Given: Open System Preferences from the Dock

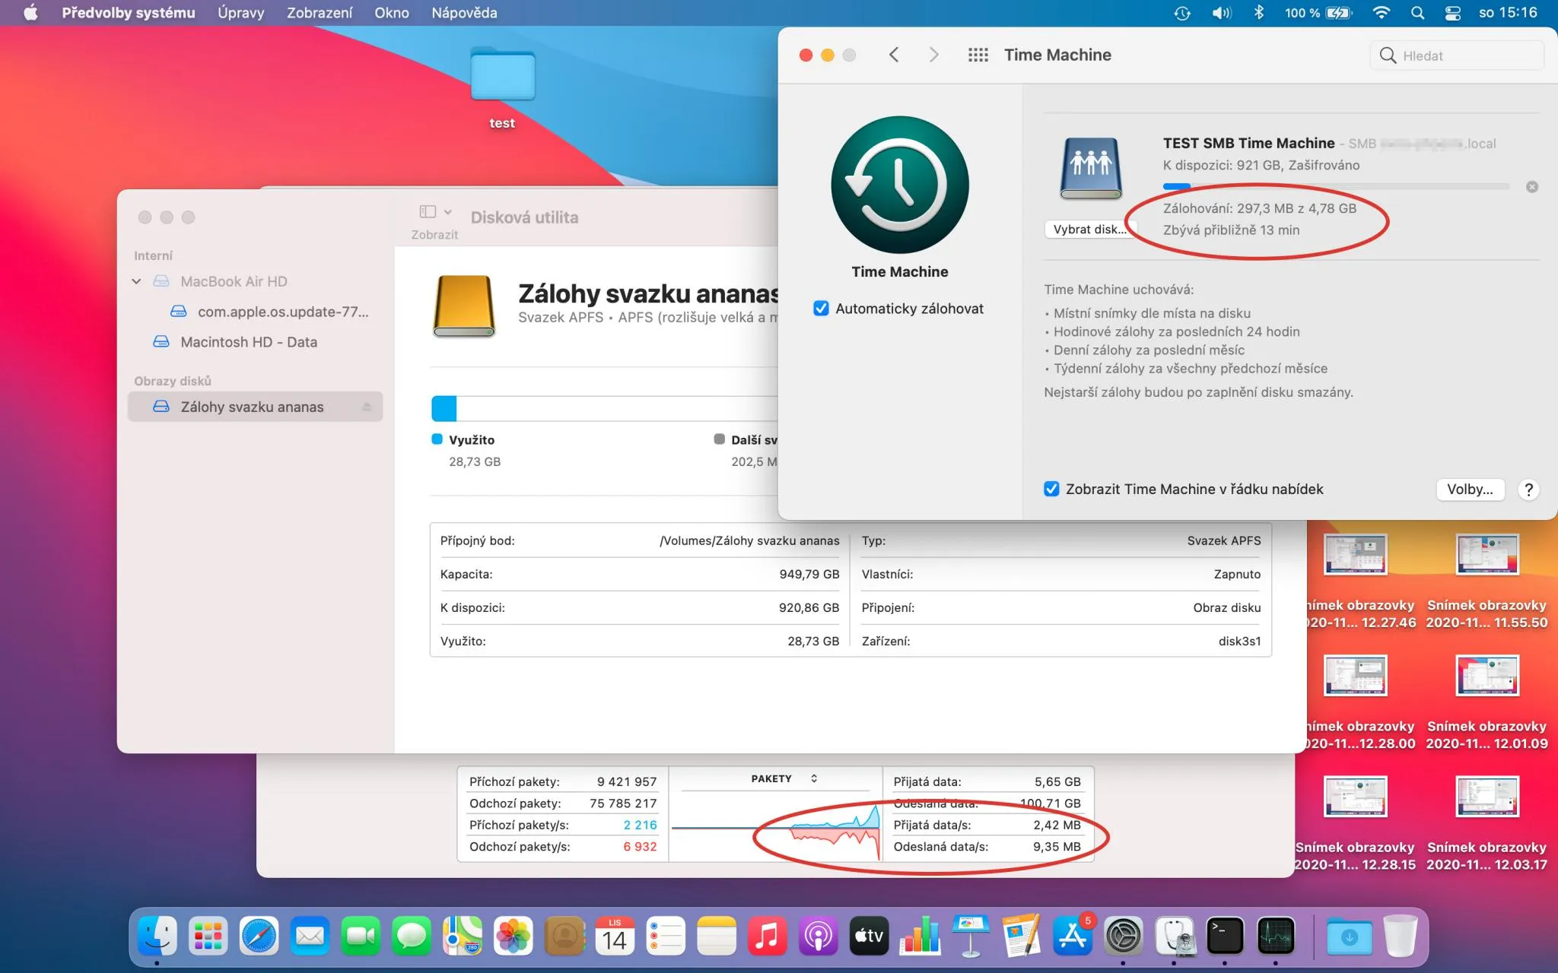Looking at the screenshot, I should [x=1123, y=936].
